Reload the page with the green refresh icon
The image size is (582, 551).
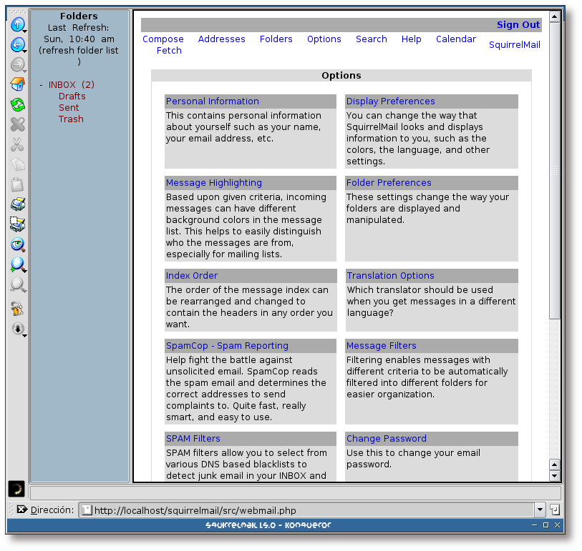click(17, 105)
